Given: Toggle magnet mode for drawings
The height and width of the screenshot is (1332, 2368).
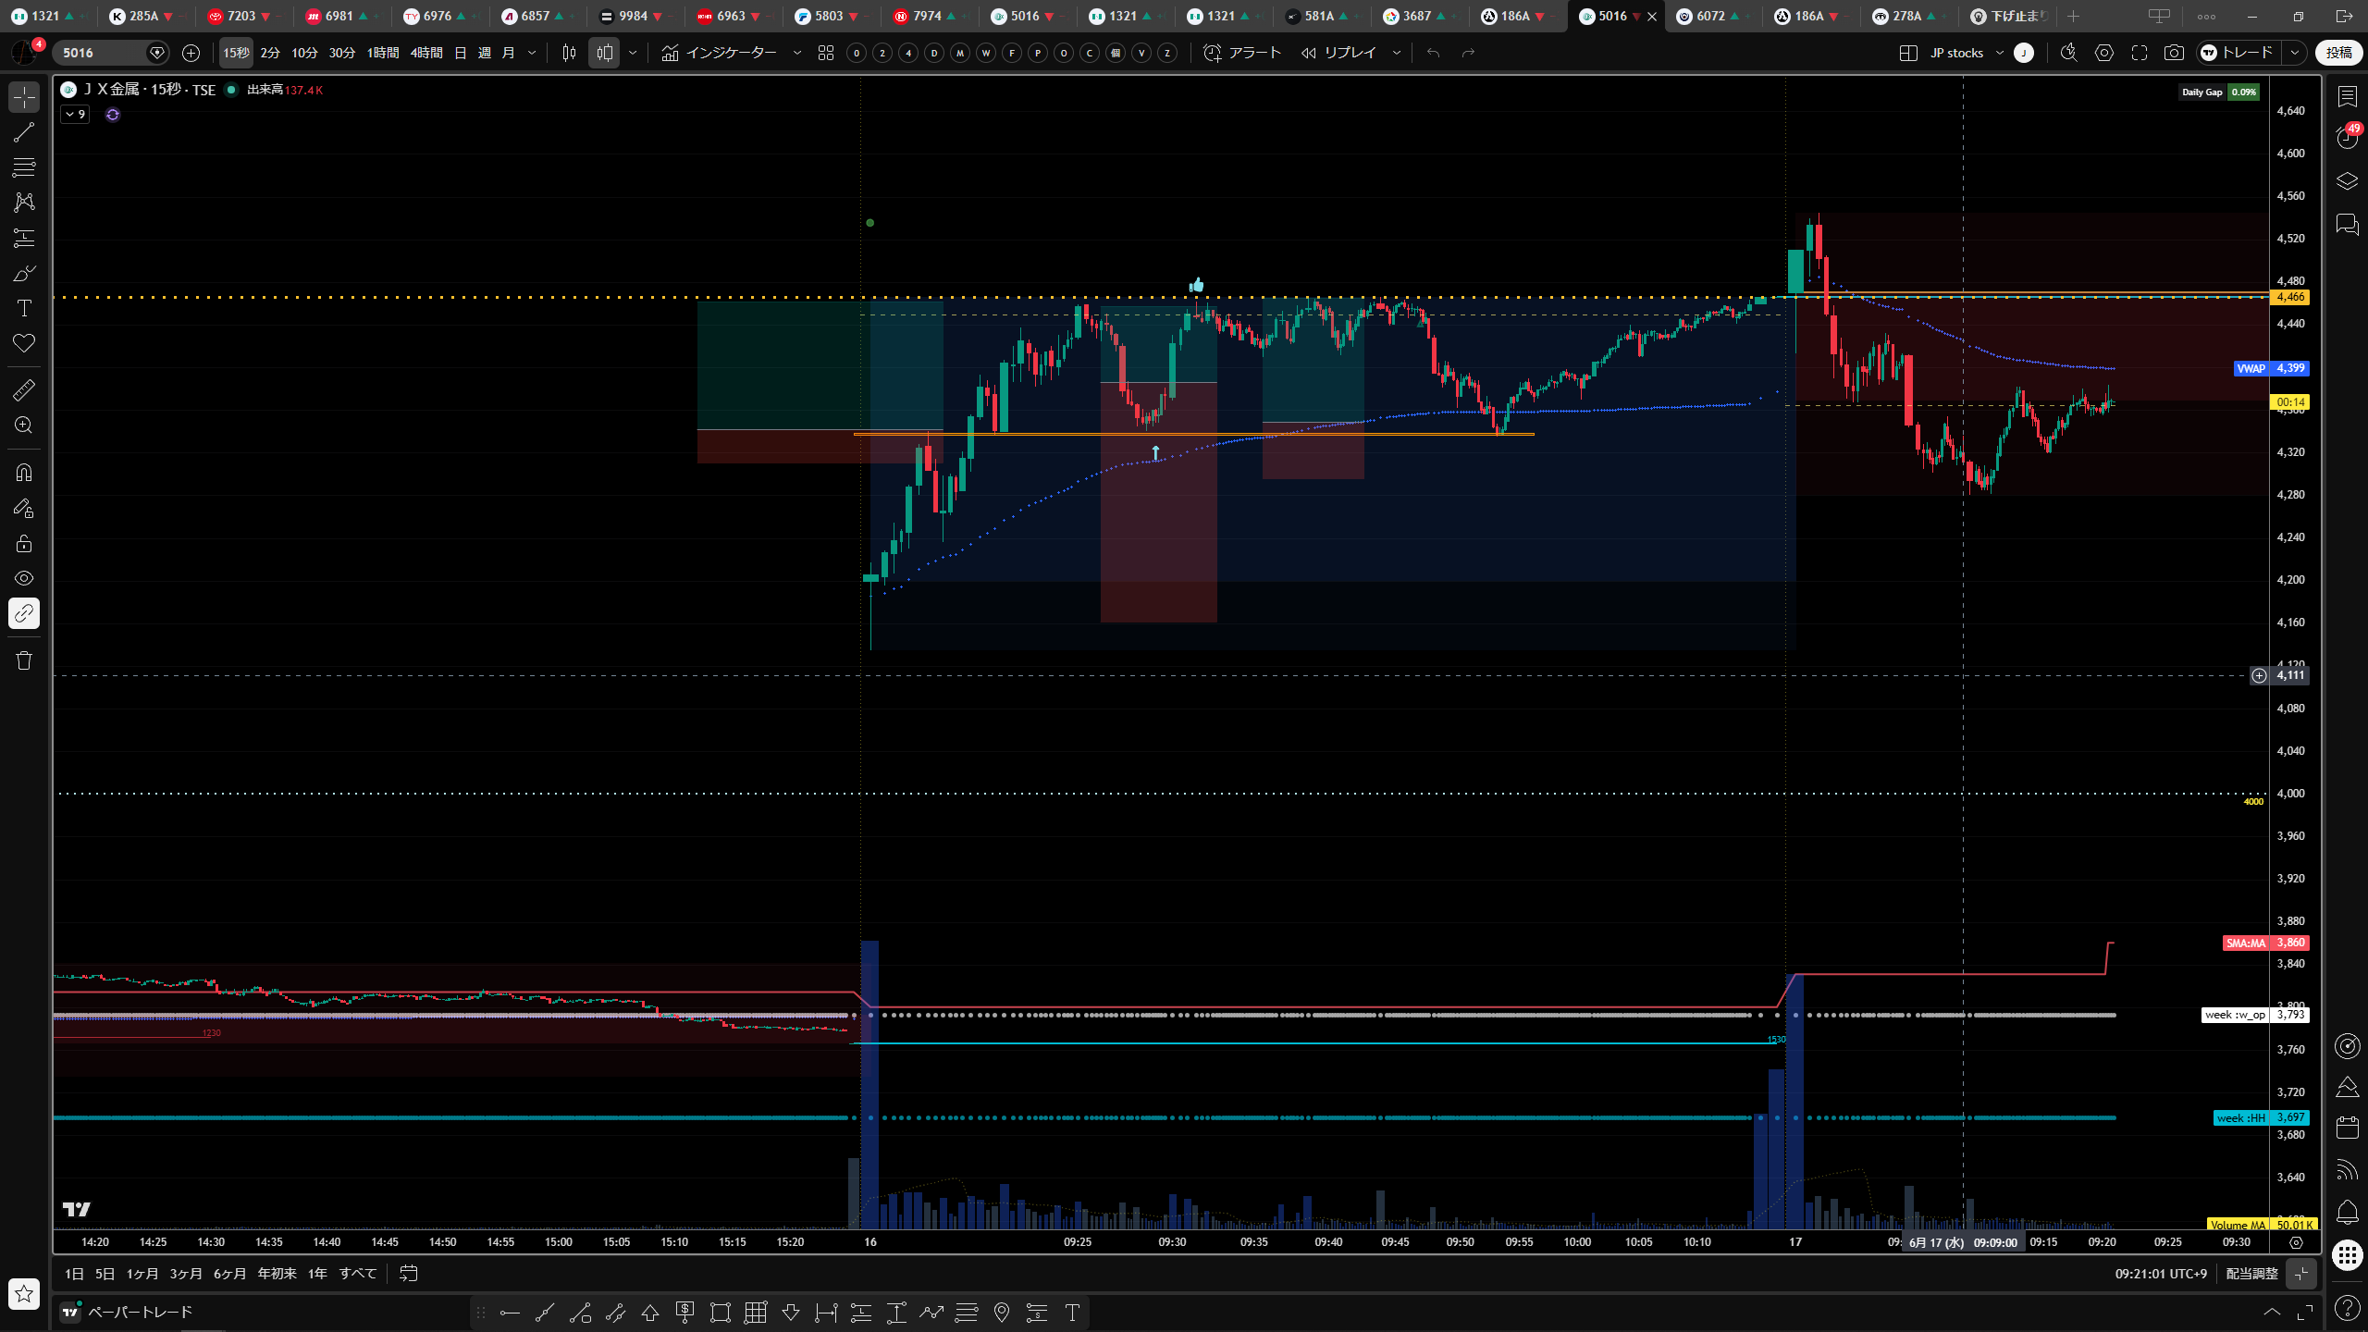Looking at the screenshot, I should click(24, 473).
